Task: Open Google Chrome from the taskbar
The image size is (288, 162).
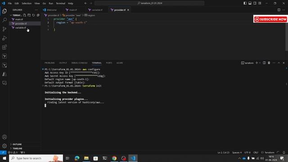Action: click(x=114, y=158)
